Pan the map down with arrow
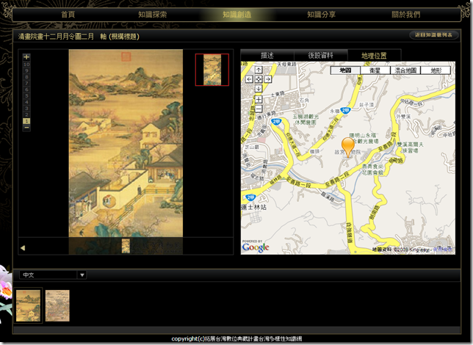473x345 pixels. click(x=259, y=89)
